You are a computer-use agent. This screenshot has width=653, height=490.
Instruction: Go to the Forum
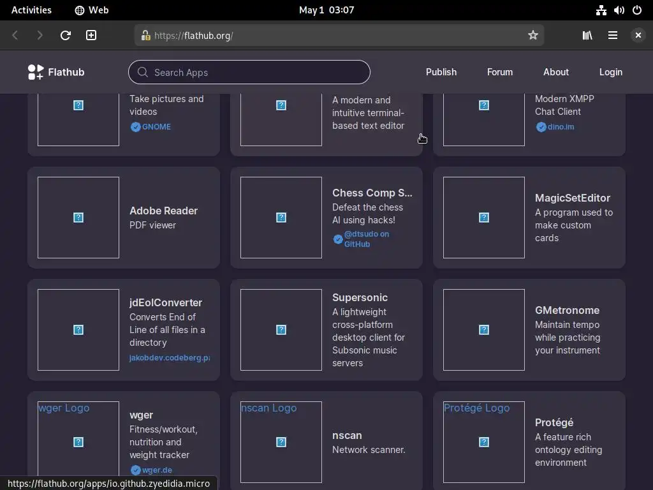[500, 72]
